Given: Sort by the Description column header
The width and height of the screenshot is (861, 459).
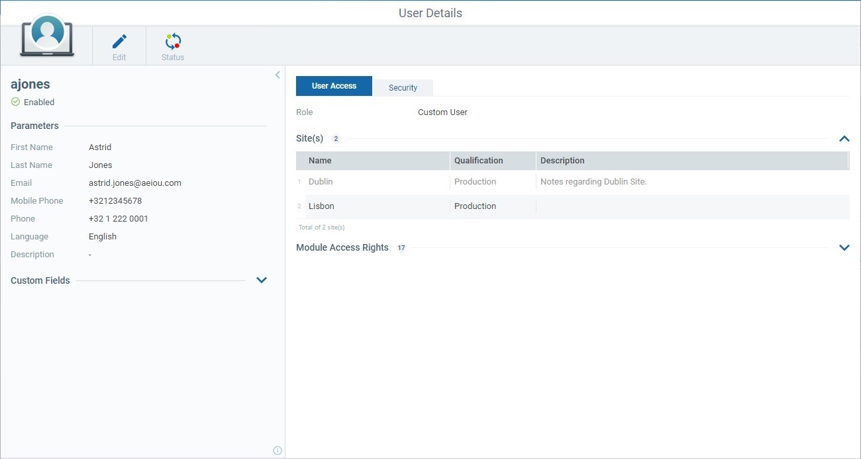Looking at the screenshot, I should click(692, 161).
